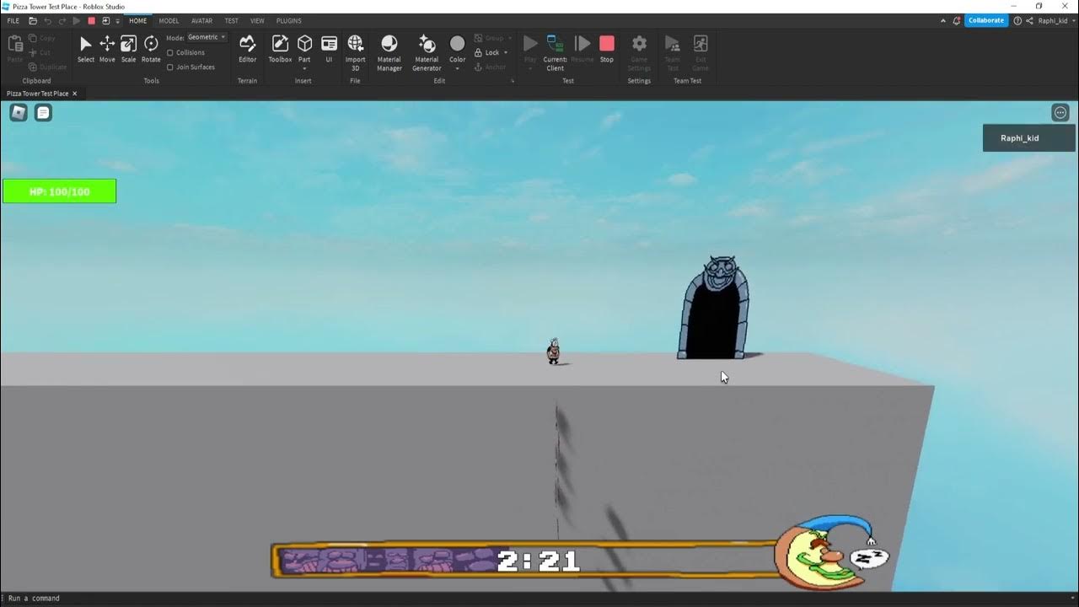Click the Run a command input field
This screenshot has width=1079, height=607.
[x=539, y=599]
